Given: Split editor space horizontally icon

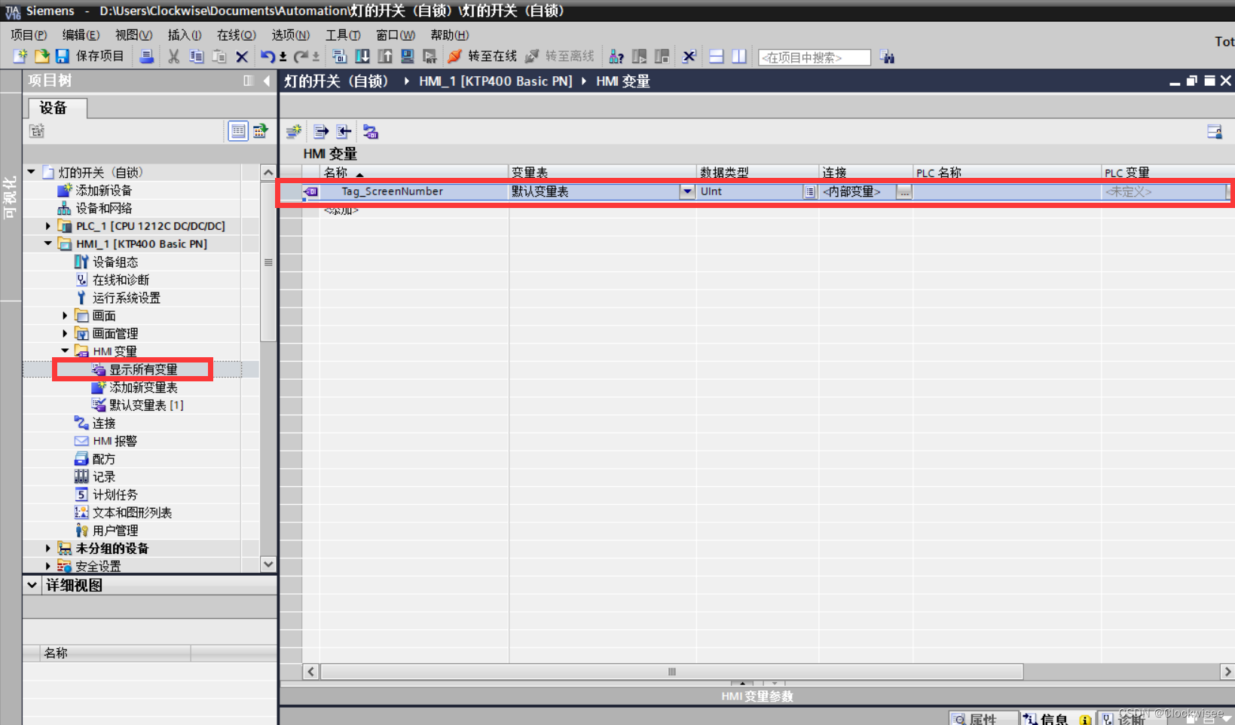Looking at the screenshot, I should (x=717, y=57).
